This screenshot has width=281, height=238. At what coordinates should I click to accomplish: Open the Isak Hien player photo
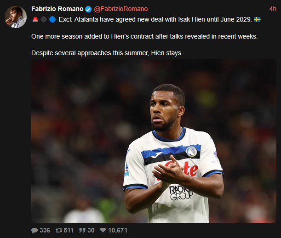coord(154,141)
